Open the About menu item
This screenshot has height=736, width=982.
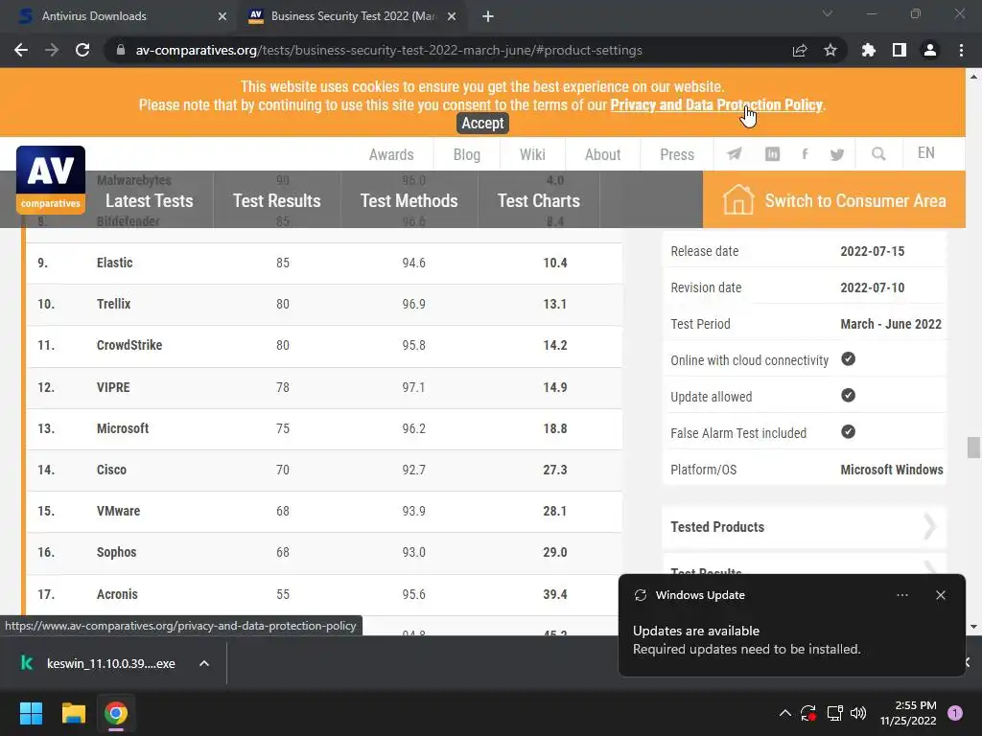tap(602, 154)
